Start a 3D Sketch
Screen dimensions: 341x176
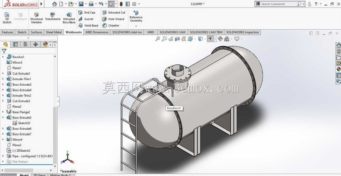point(7,18)
